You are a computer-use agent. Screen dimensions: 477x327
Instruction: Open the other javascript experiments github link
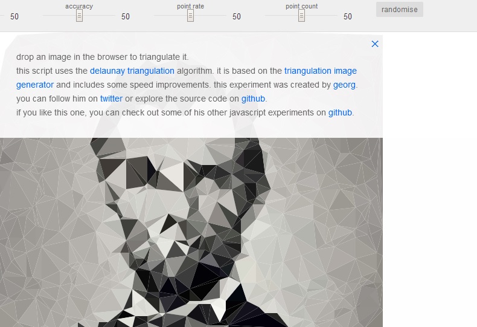(340, 112)
